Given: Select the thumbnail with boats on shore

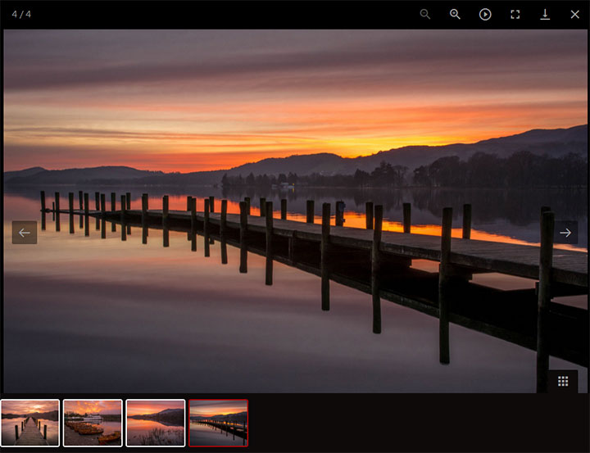Looking at the screenshot, I should (93, 423).
